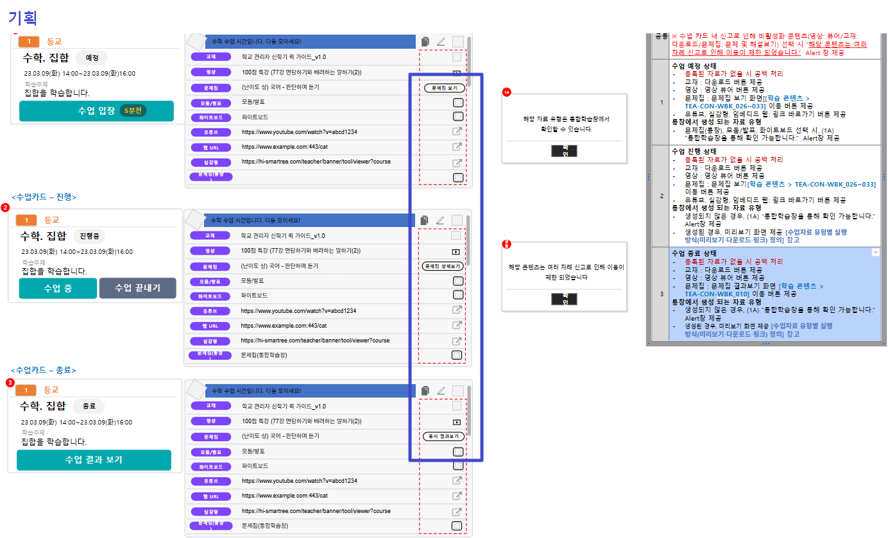Play the 영상 video icon in the 종료 card
The height and width of the screenshot is (538, 888).
click(457, 422)
